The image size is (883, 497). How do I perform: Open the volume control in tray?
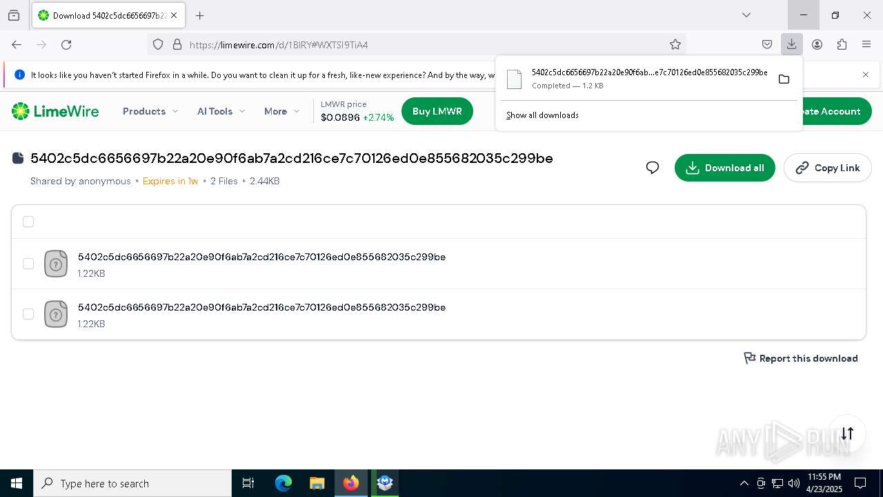click(794, 483)
